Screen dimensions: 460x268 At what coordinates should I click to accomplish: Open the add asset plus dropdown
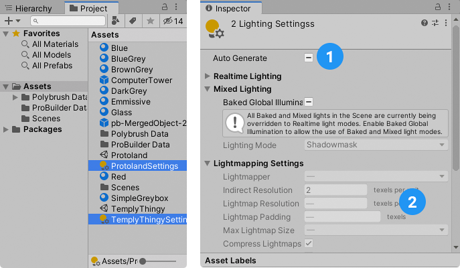(11, 21)
